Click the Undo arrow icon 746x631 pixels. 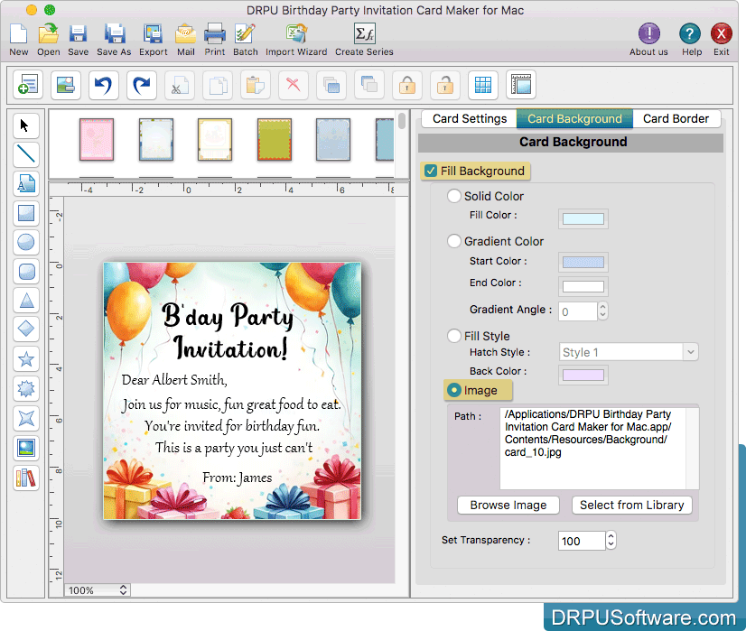click(x=102, y=85)
